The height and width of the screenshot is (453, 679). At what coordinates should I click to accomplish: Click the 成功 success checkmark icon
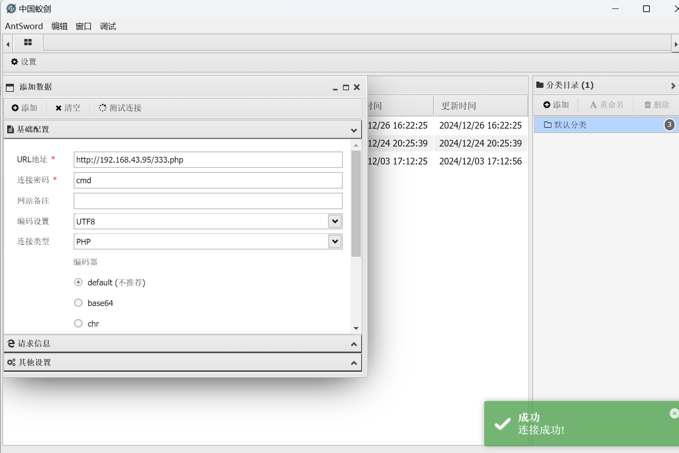[502, 424]
